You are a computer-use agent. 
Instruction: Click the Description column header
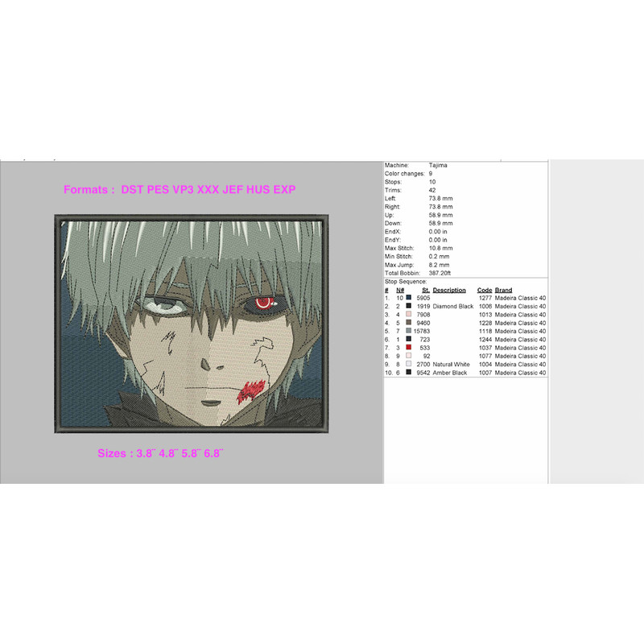point(449,290)
